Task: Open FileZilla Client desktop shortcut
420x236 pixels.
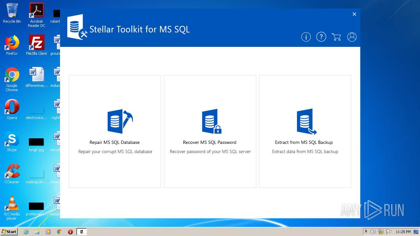Action: pyautogui.click(x=36, y=45)
